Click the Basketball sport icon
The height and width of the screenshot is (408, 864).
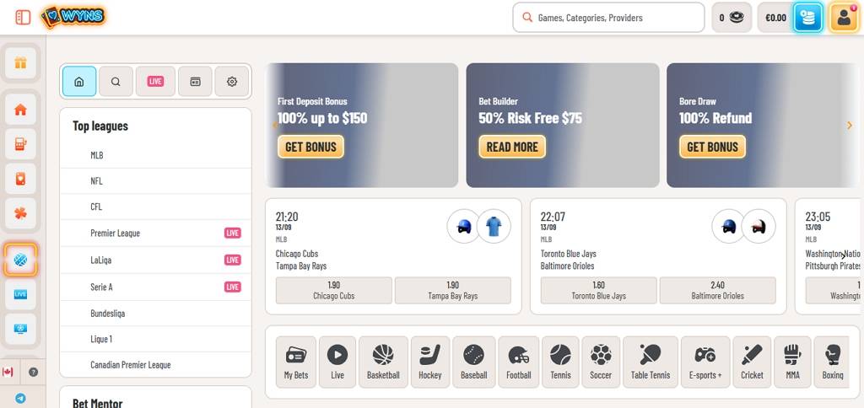383,362
